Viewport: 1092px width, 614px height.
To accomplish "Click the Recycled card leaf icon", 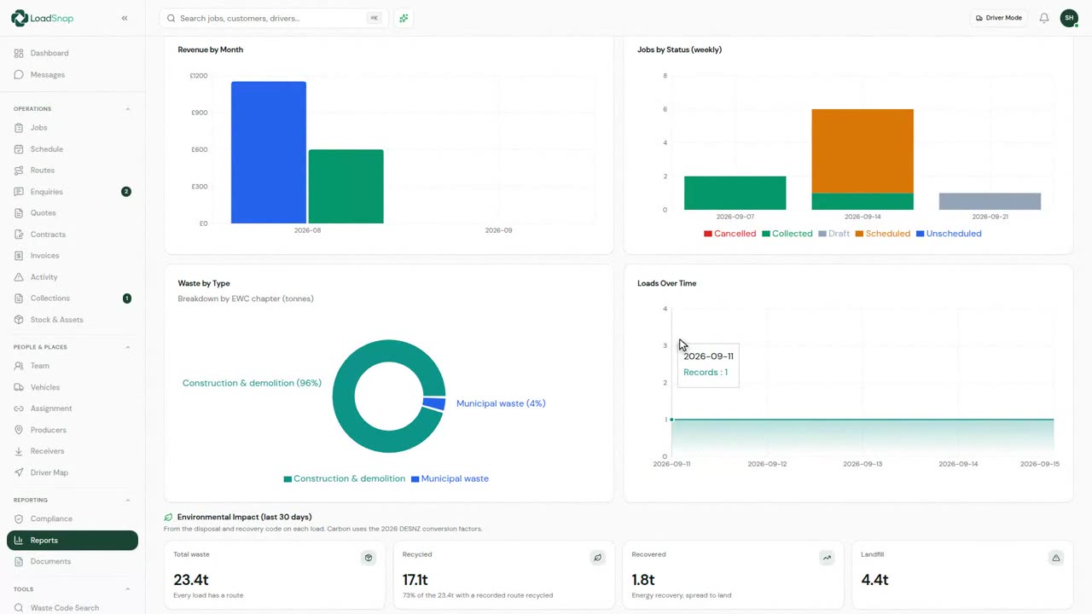I will (597, 558).
